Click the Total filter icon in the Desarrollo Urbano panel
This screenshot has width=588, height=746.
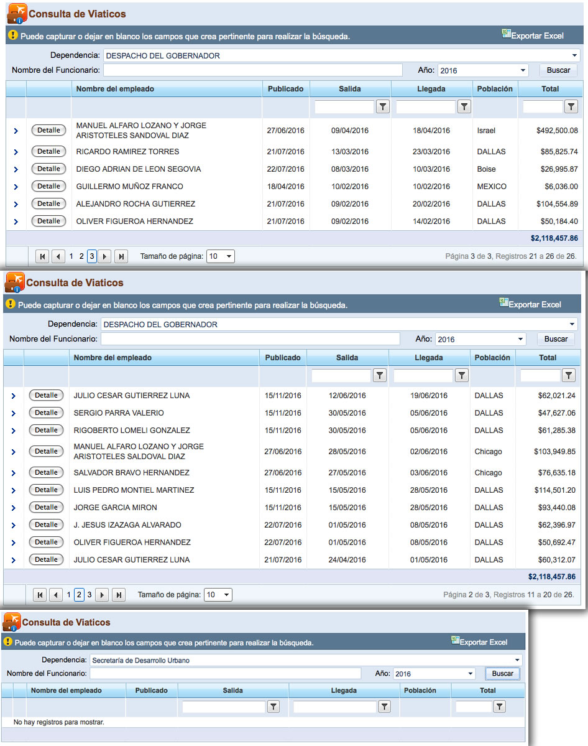point(499,707)
